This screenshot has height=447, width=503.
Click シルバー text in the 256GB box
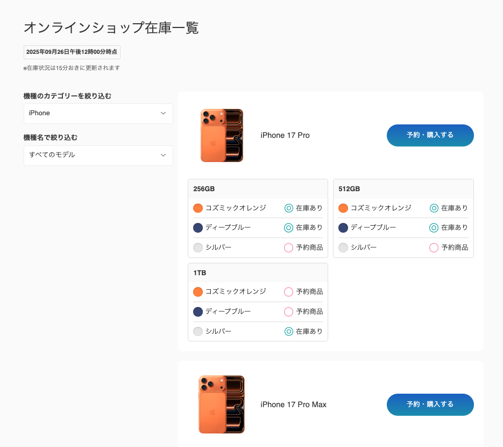point(218,248)
